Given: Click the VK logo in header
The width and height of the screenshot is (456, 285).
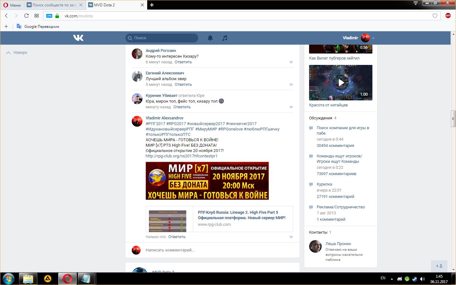Looking at the screenshot, I should coord(78,38).
